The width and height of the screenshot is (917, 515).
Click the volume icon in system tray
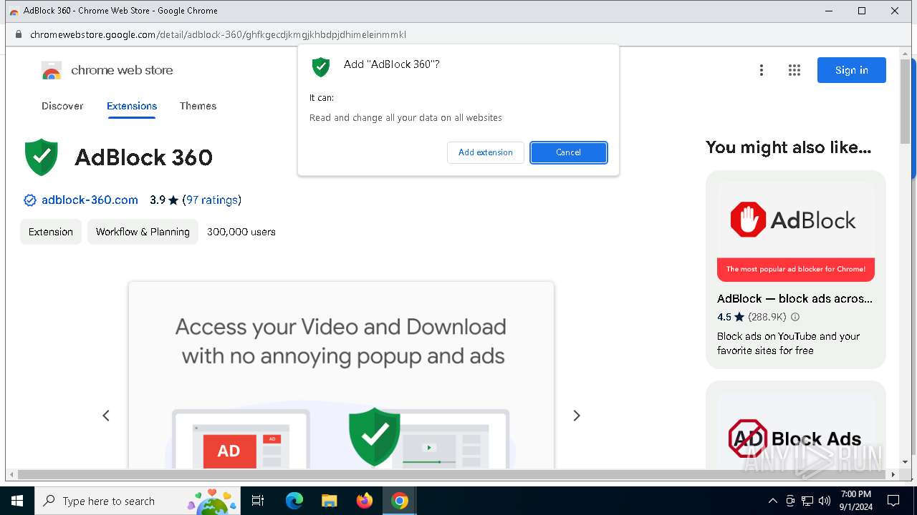(x=825, y=501)
